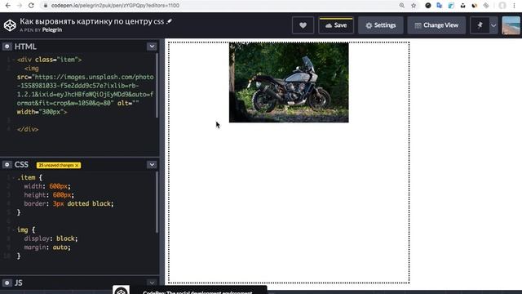Click the motorcycle image in preview

[x=289, y=82]
